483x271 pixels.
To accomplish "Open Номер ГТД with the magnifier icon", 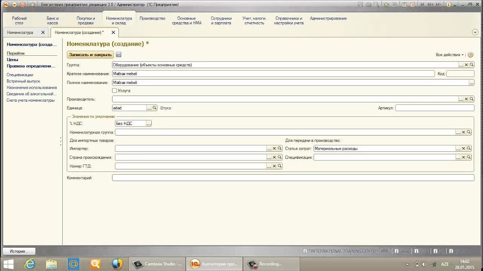I will 280,166.
